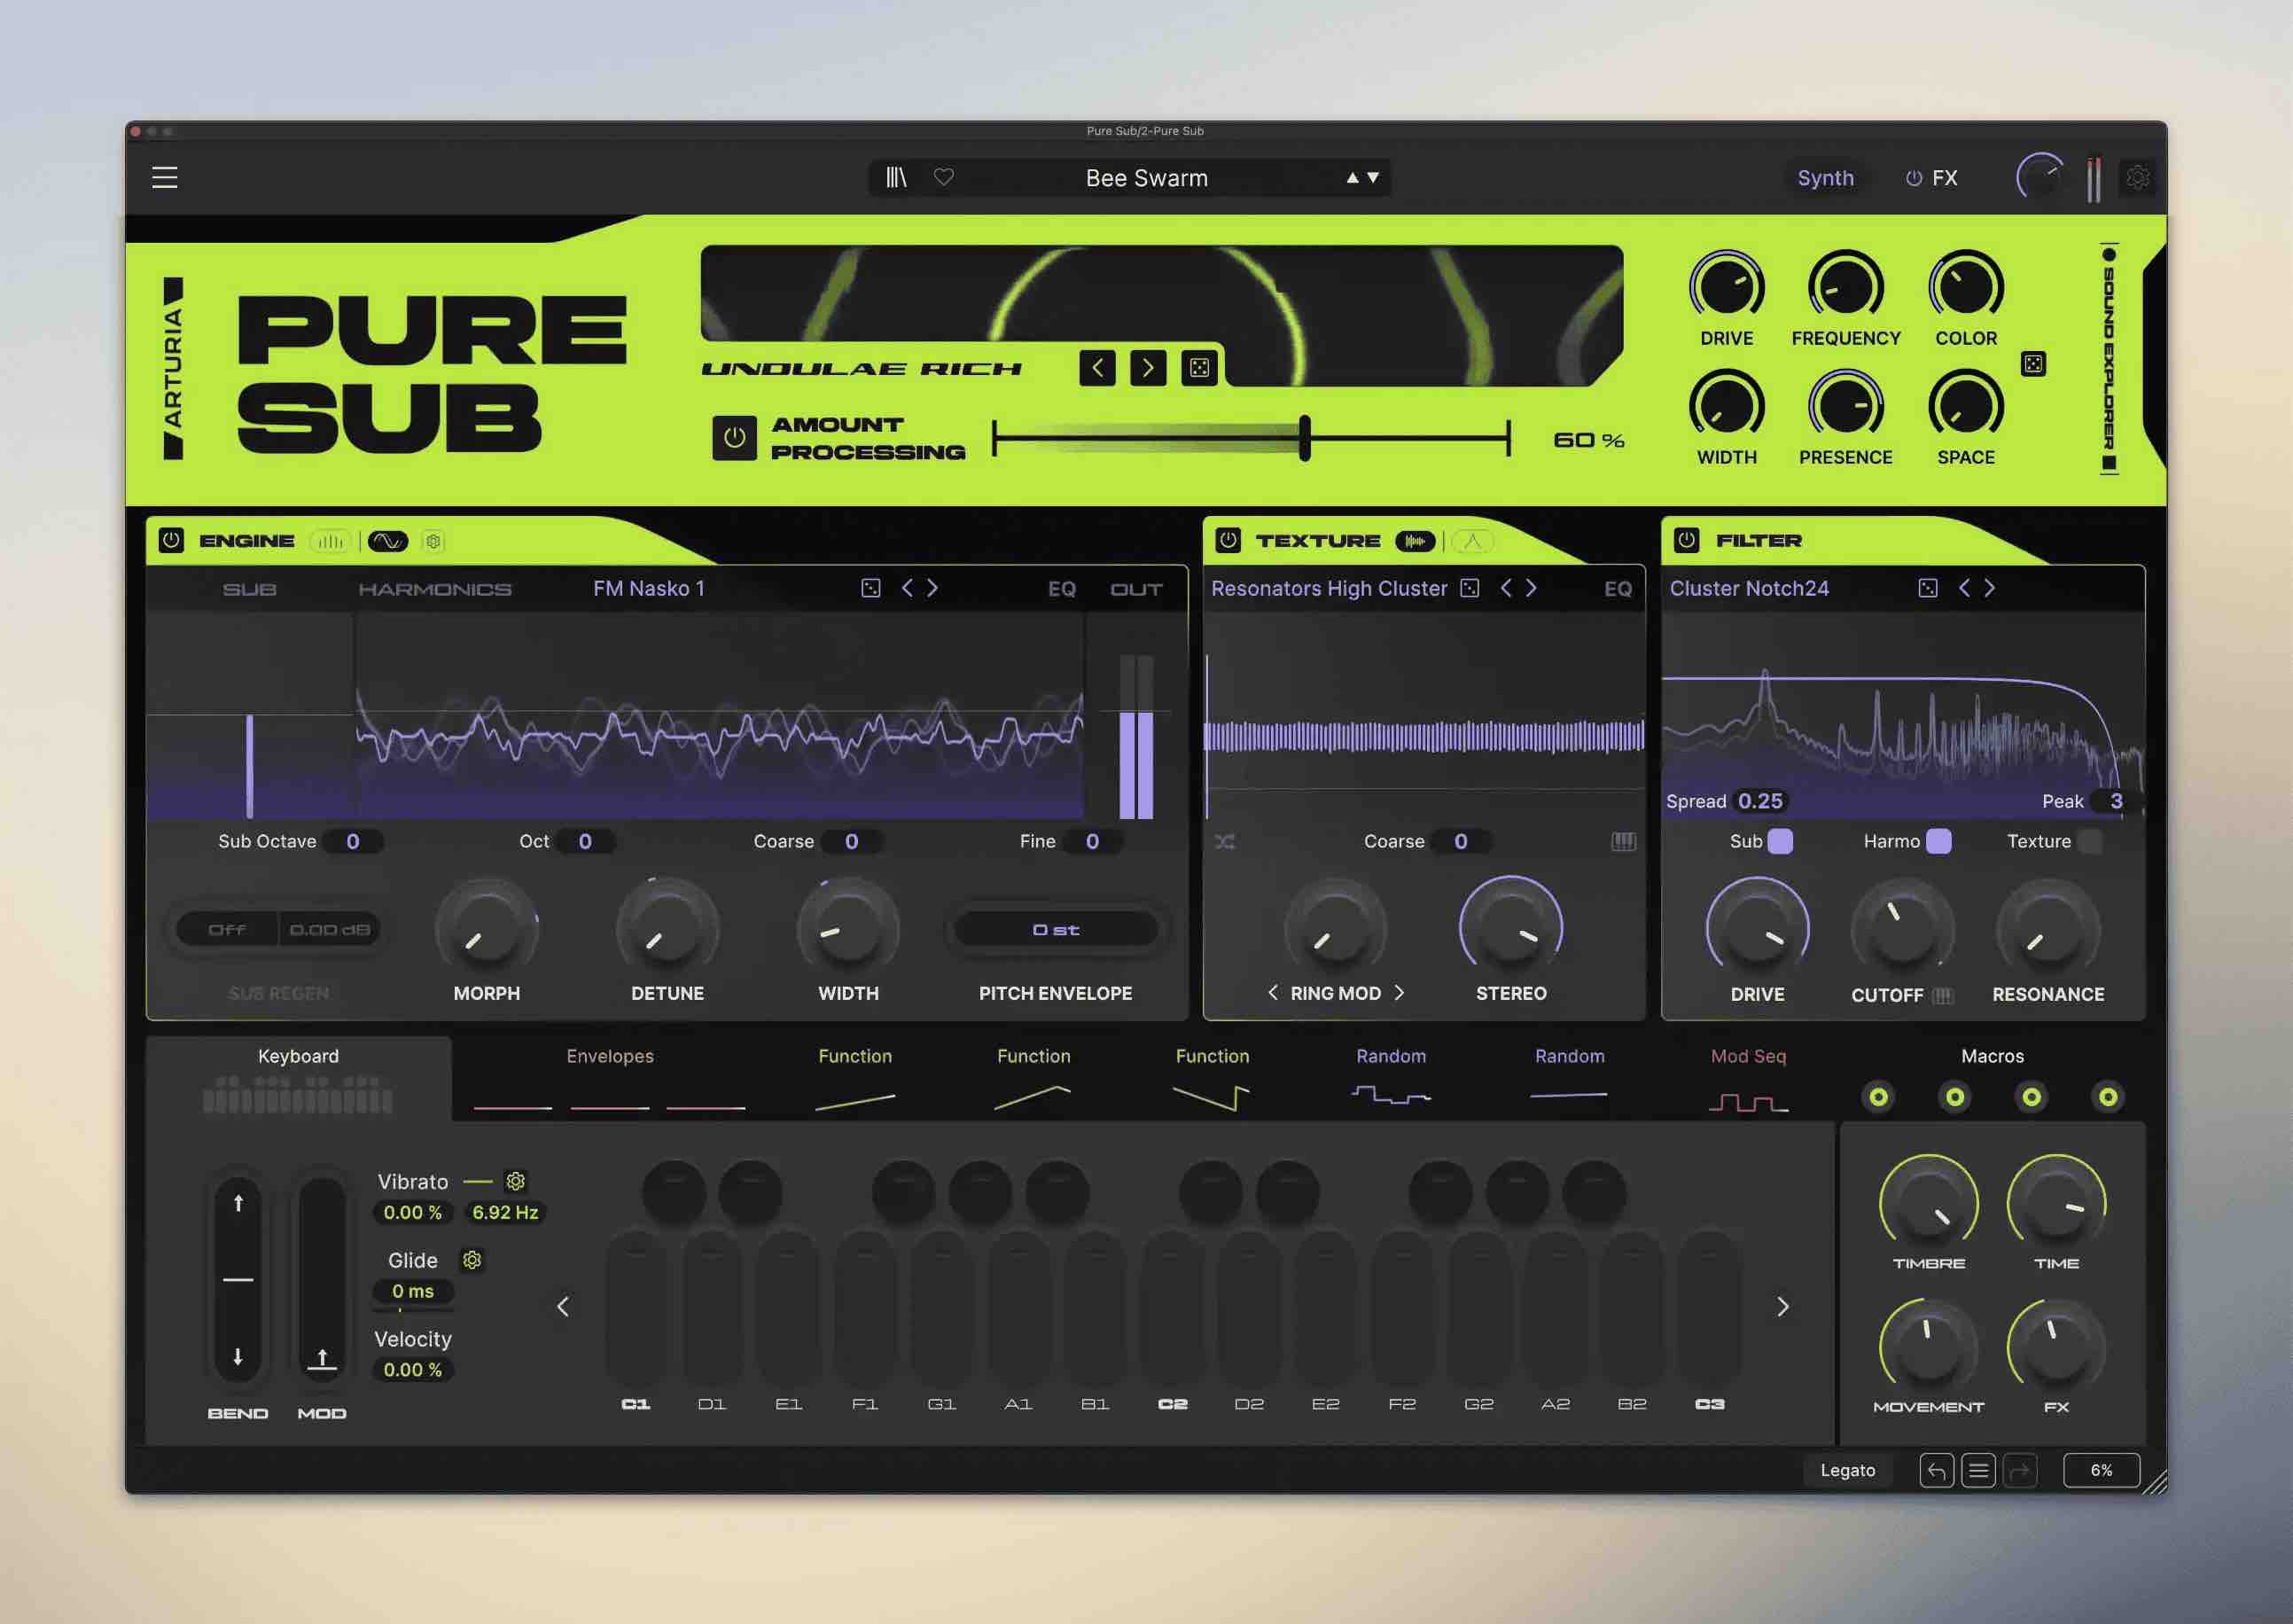
Task: Select the Texture sample waveform mode icon
Action: pyautogui.click(x=1415, y=541)
